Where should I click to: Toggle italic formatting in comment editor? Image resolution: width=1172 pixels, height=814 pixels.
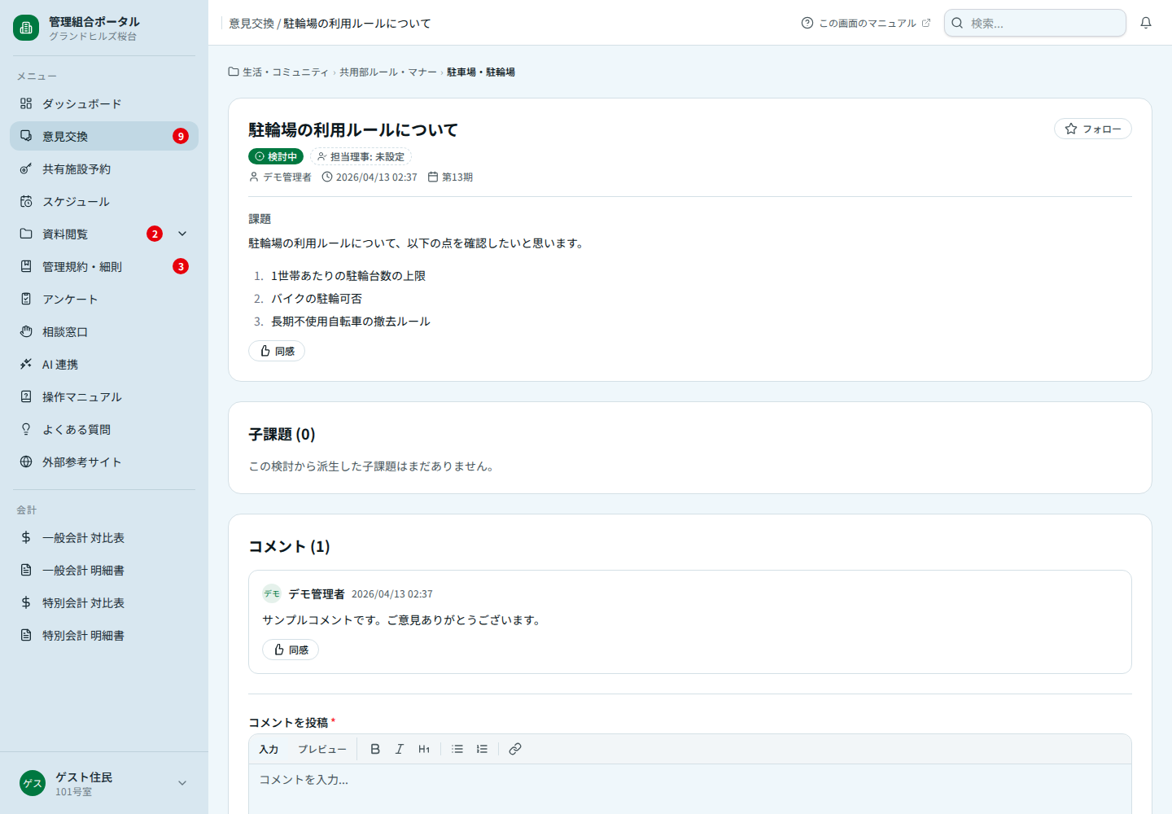point(400,749)
